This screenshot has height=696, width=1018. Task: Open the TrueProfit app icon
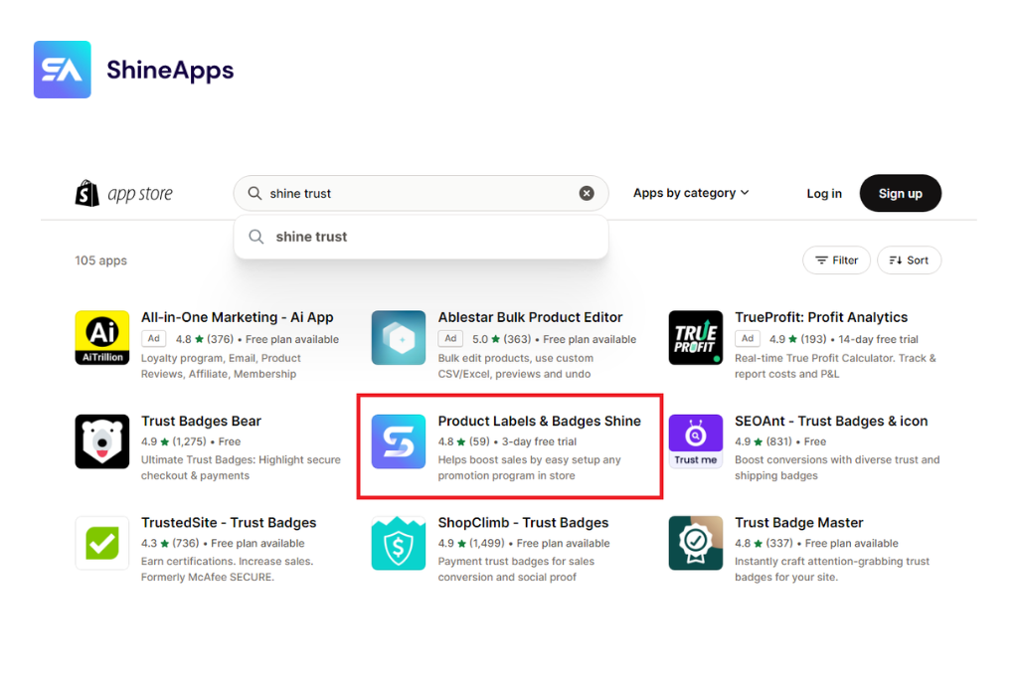[695, 338]
